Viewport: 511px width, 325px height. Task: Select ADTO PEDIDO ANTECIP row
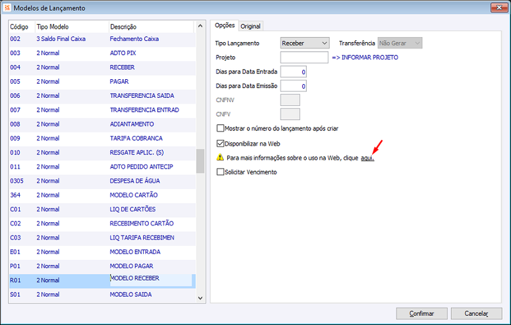(103, 167)
